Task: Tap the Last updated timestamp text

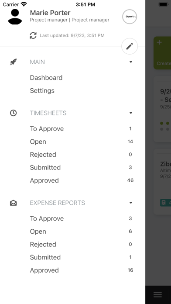Action: tap(72, 35)
